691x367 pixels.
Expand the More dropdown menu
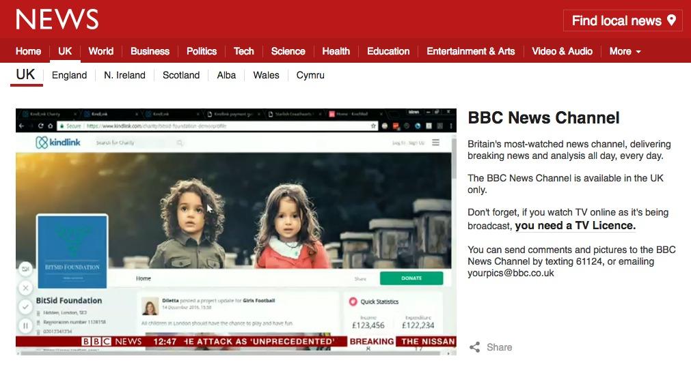coord(625,51)
